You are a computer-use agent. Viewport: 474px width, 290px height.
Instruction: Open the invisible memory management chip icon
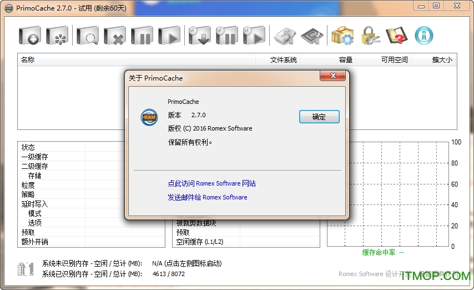click(312, 36)
